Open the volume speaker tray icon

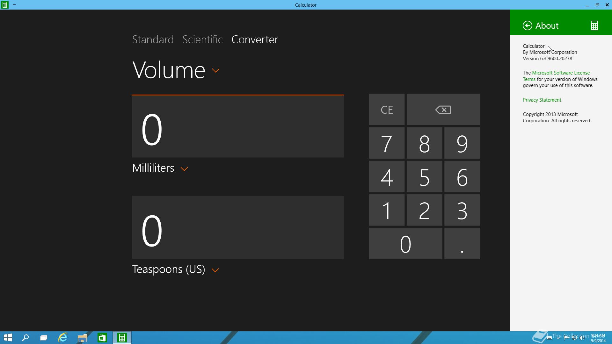tap(582, 338)
